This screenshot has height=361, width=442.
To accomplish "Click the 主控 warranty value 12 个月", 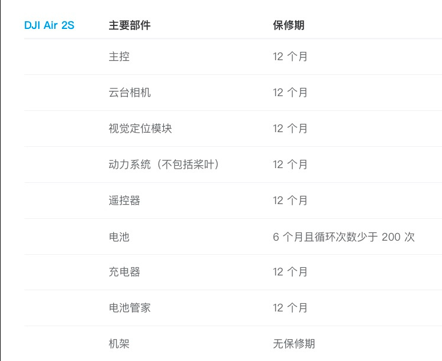I will pyautogui.click(x=290, y=57).
